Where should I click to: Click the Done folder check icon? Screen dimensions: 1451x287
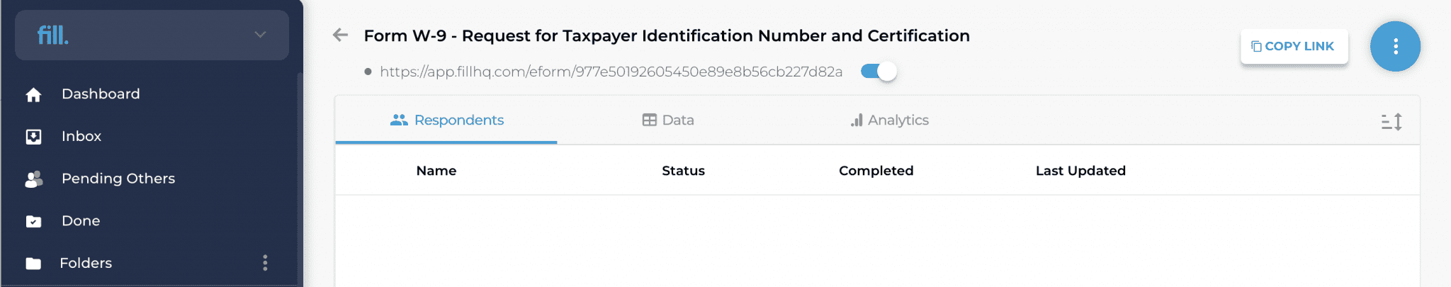pyautogui.click(x=33, y=221)
